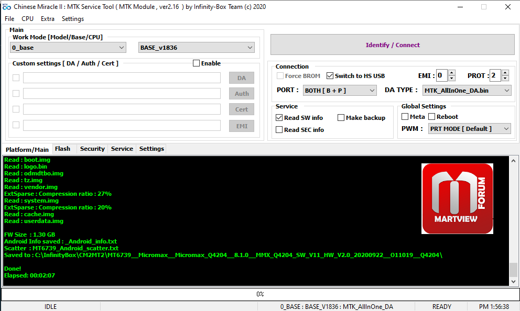Open the PWM PRT MODE dropdown
The image size is (520, 311).
(x=469, y=128)
